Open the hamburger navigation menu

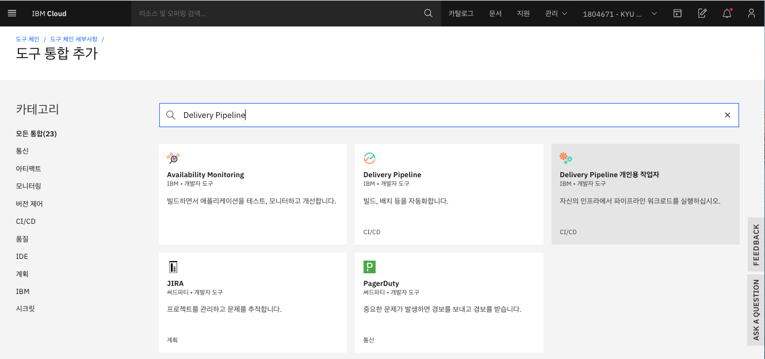pyautogui.click(x=12, y=13)
